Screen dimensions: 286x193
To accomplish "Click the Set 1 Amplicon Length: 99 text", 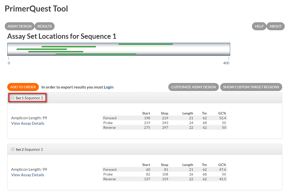I will pyautogui.click(x=29, y=118).
